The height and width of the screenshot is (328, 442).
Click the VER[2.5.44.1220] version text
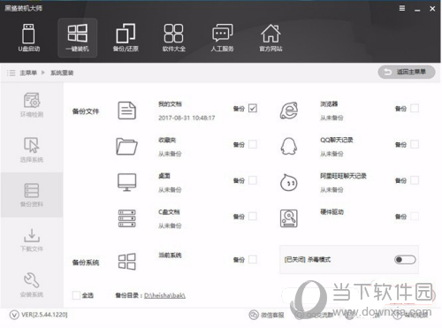tap(44, 315)
